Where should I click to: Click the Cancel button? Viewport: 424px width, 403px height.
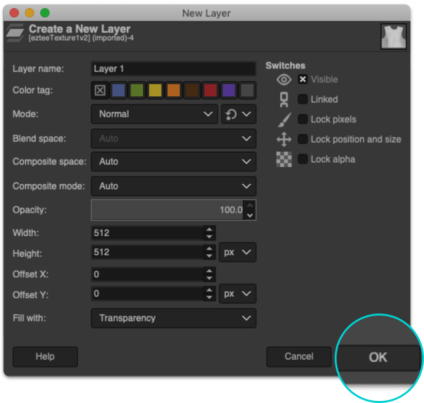click(299, 357)
